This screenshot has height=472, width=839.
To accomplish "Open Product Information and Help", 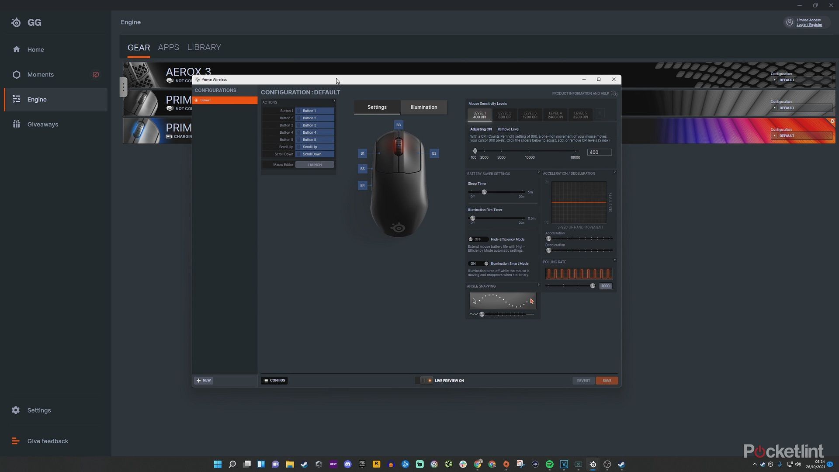I will click(x=581, y=93).
